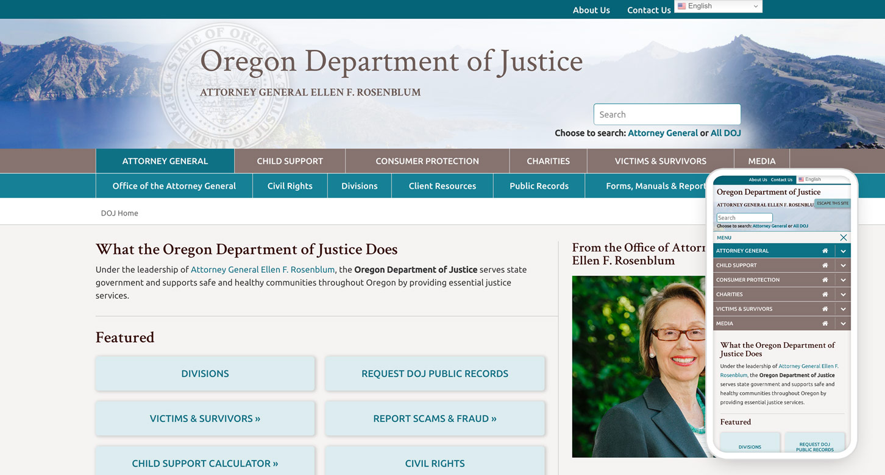Open the Attorney General main tab
Viewport: 885px width, 475px height.
point(165,161)
